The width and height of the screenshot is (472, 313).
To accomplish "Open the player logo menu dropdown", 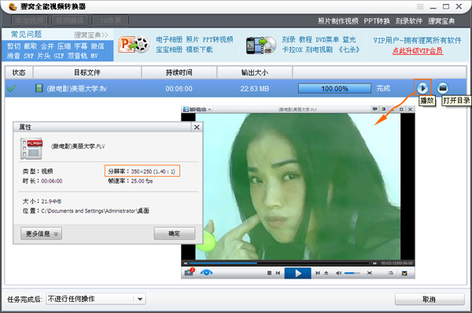I will click(x=197, y=109).
